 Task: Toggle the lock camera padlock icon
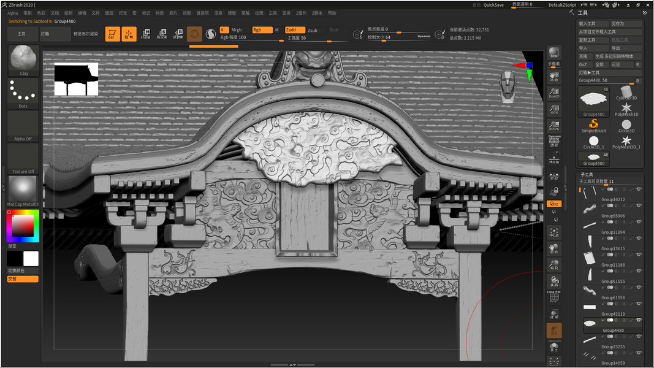click(554, 191)
